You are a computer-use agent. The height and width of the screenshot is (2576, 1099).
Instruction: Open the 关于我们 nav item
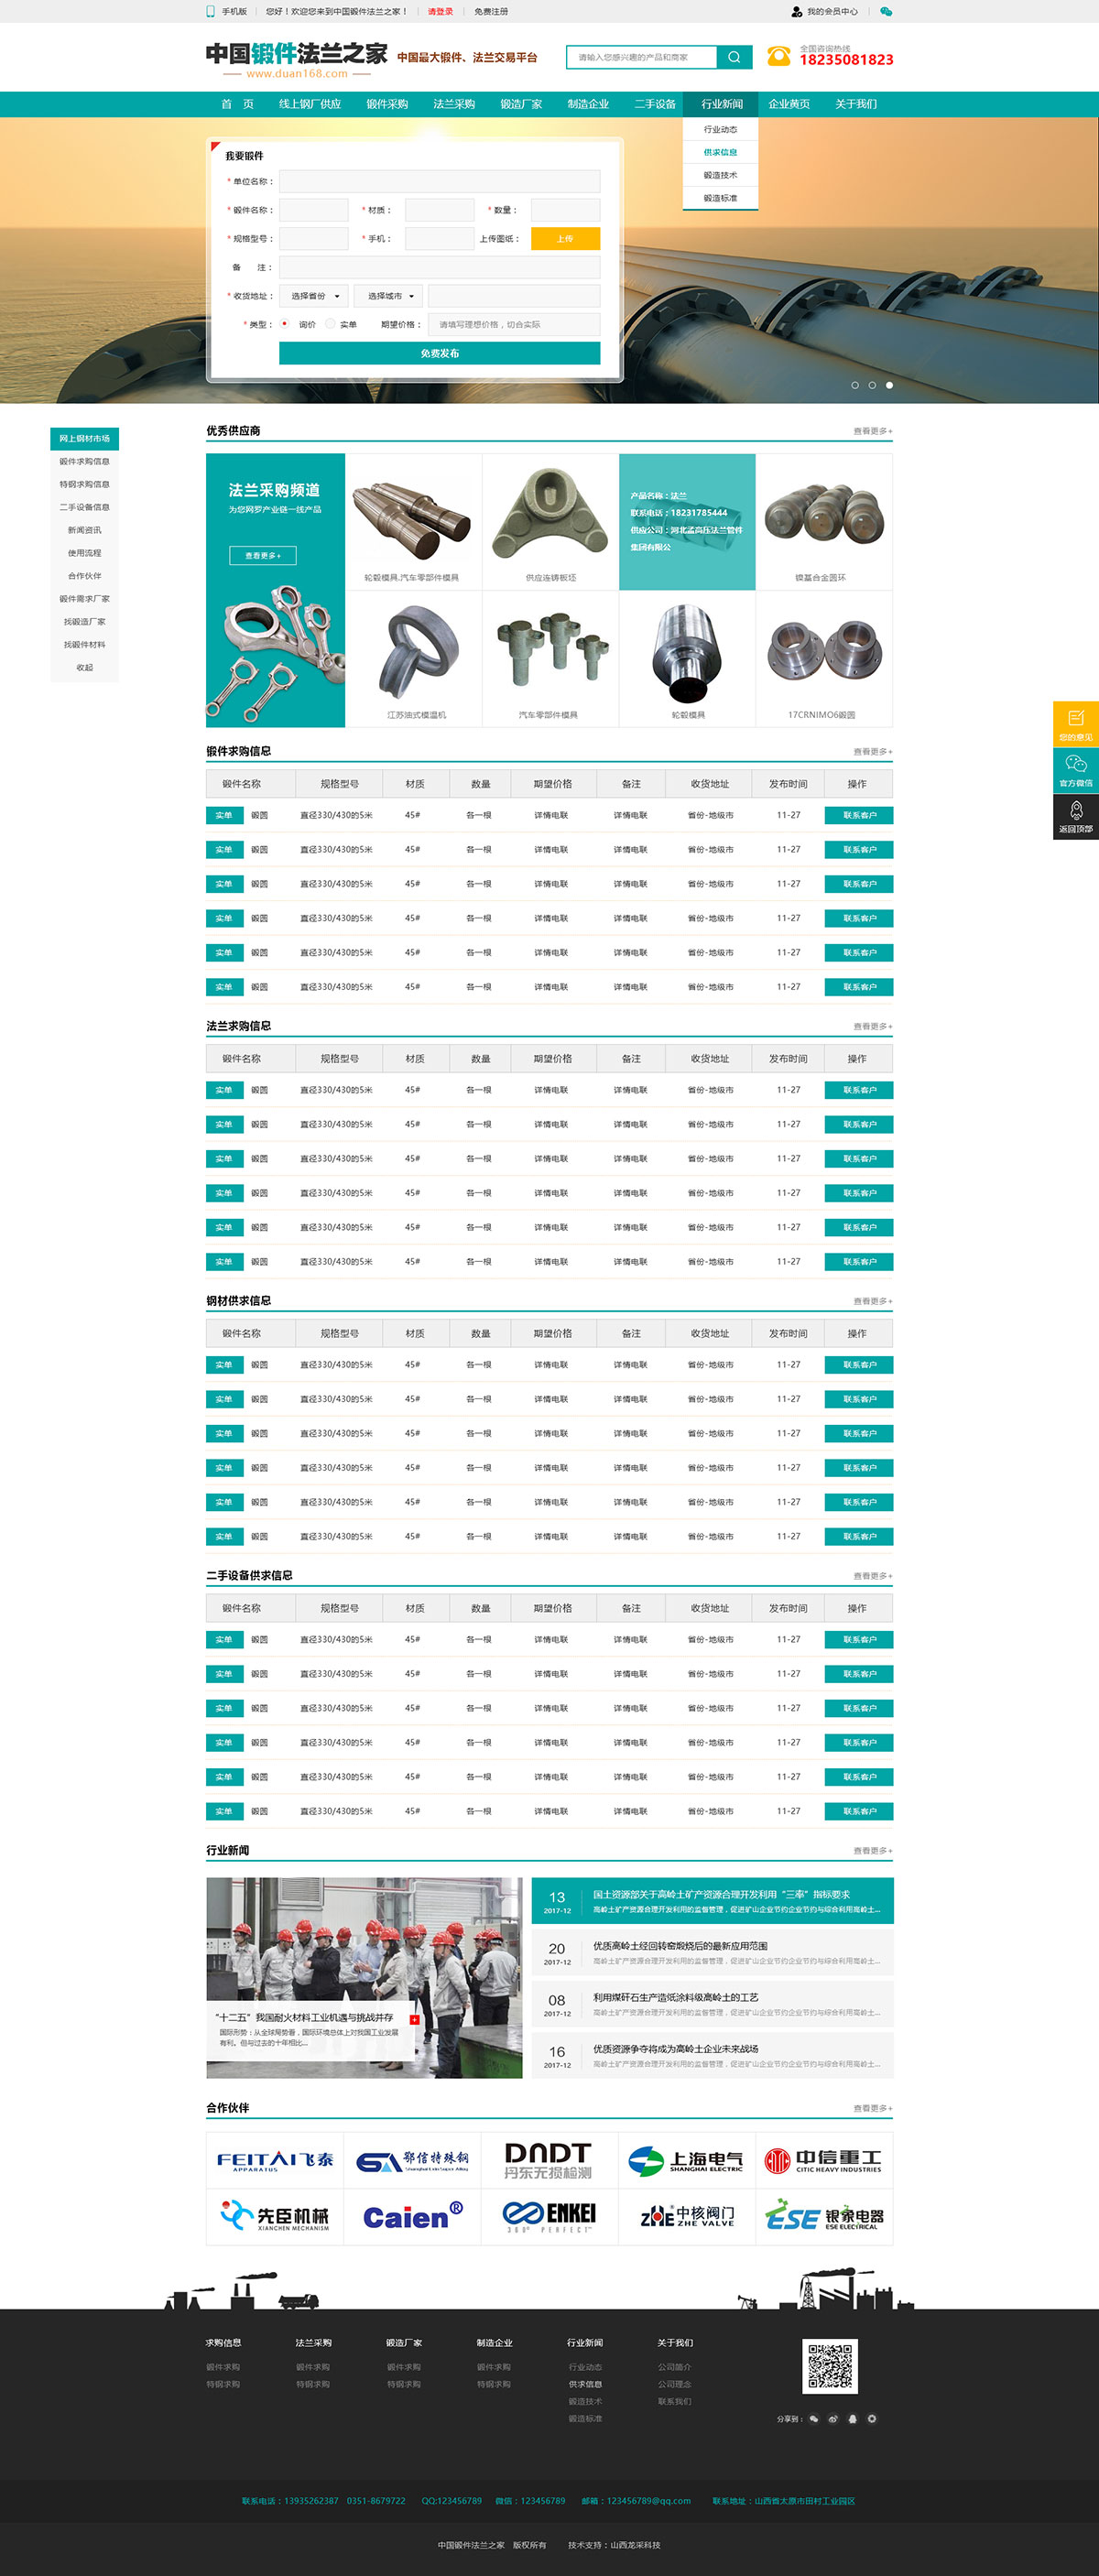[856, 104]
